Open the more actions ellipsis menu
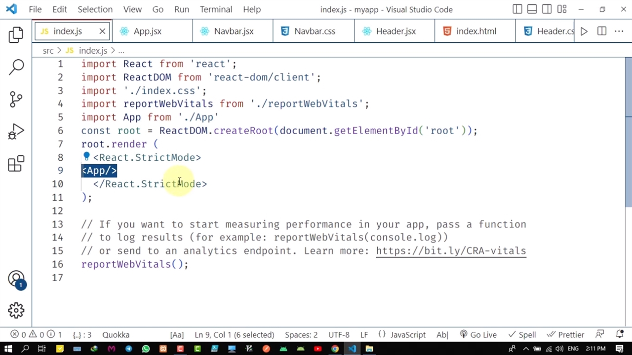 pos(619,31)
